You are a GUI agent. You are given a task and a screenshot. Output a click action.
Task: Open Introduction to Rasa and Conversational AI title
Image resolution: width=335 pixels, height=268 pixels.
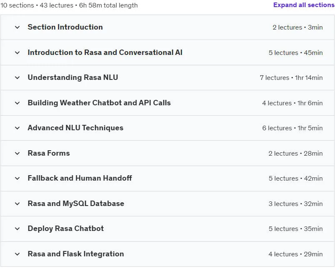pos(105,52)
